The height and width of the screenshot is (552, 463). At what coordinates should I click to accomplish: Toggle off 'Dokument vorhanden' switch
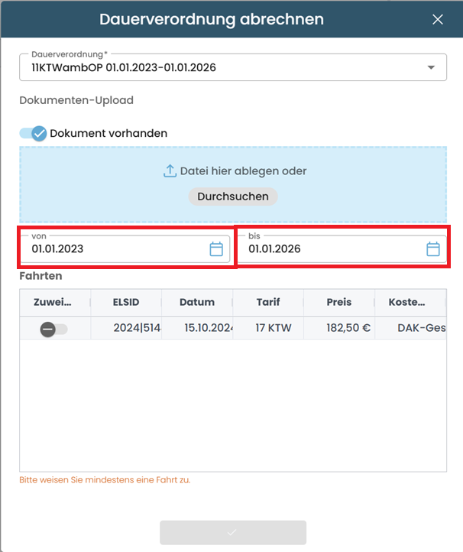(34, 133)
